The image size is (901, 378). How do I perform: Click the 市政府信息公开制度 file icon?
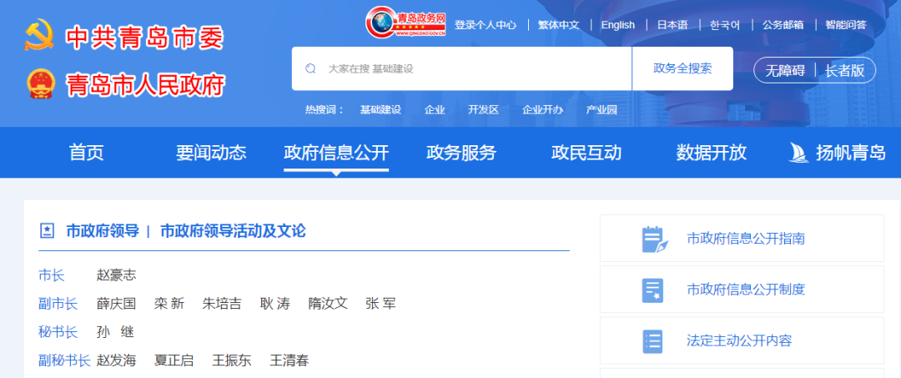click(x=653, y=290)
